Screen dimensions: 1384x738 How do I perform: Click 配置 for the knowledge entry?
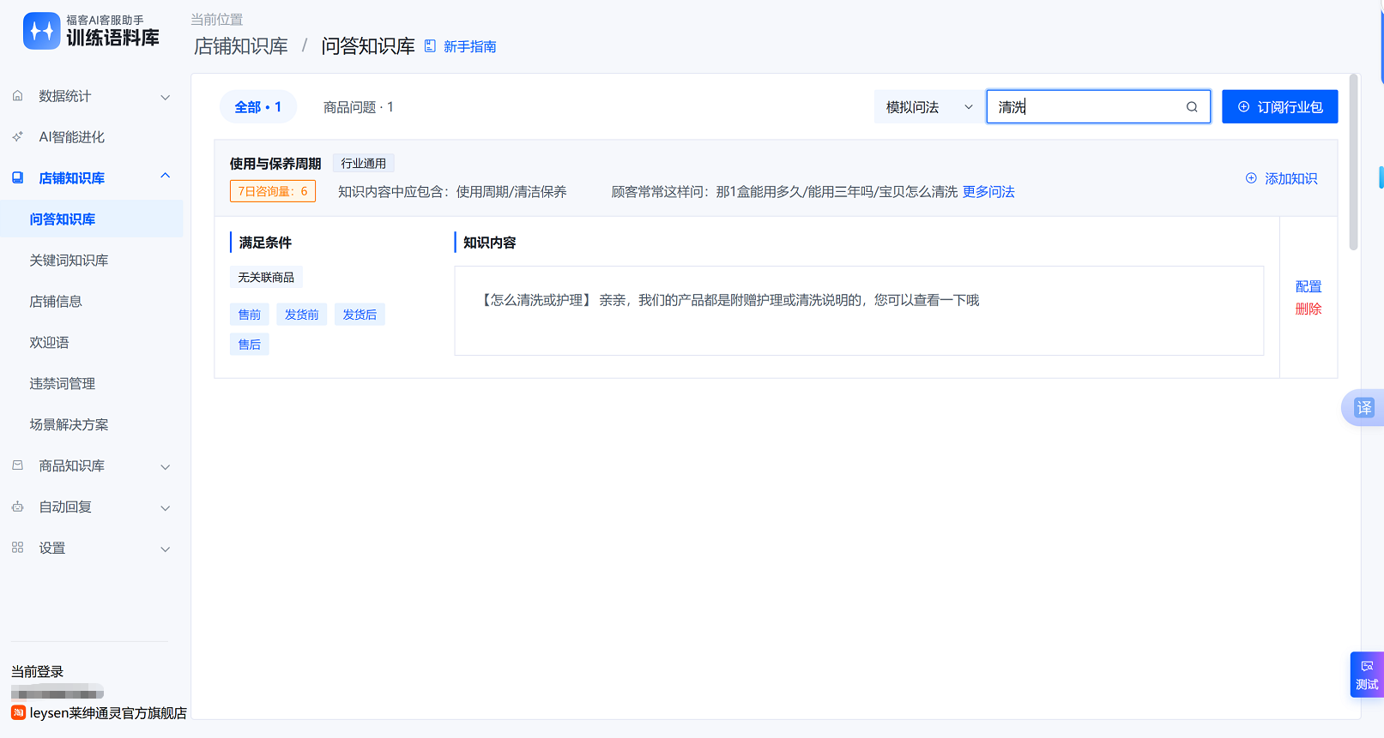(1308, 286)
